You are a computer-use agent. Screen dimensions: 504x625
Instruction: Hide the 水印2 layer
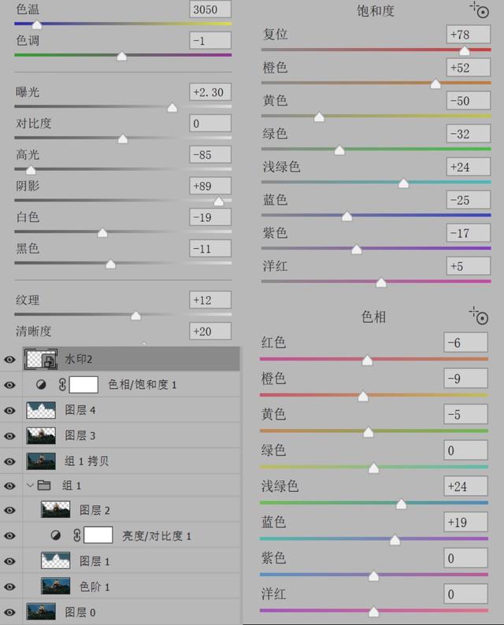coord(9,360)
